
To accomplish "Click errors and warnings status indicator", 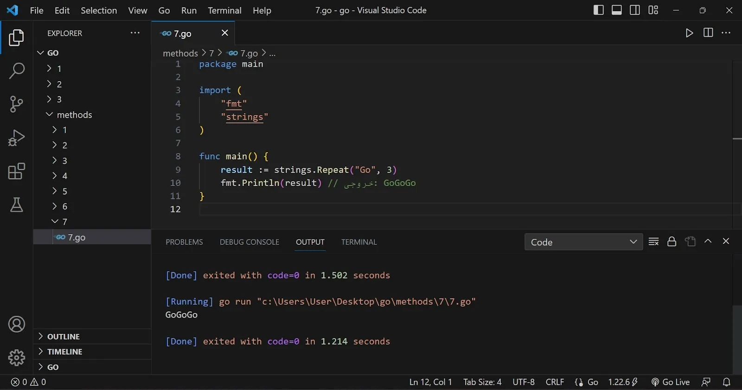I will (x=28, y=382).
